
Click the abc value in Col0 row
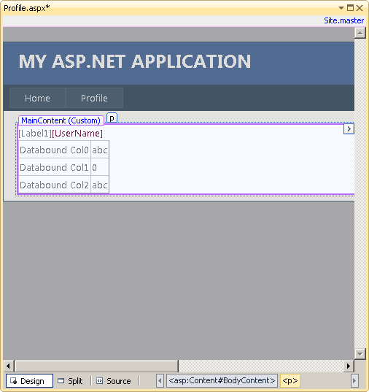(x=100, y=150)
